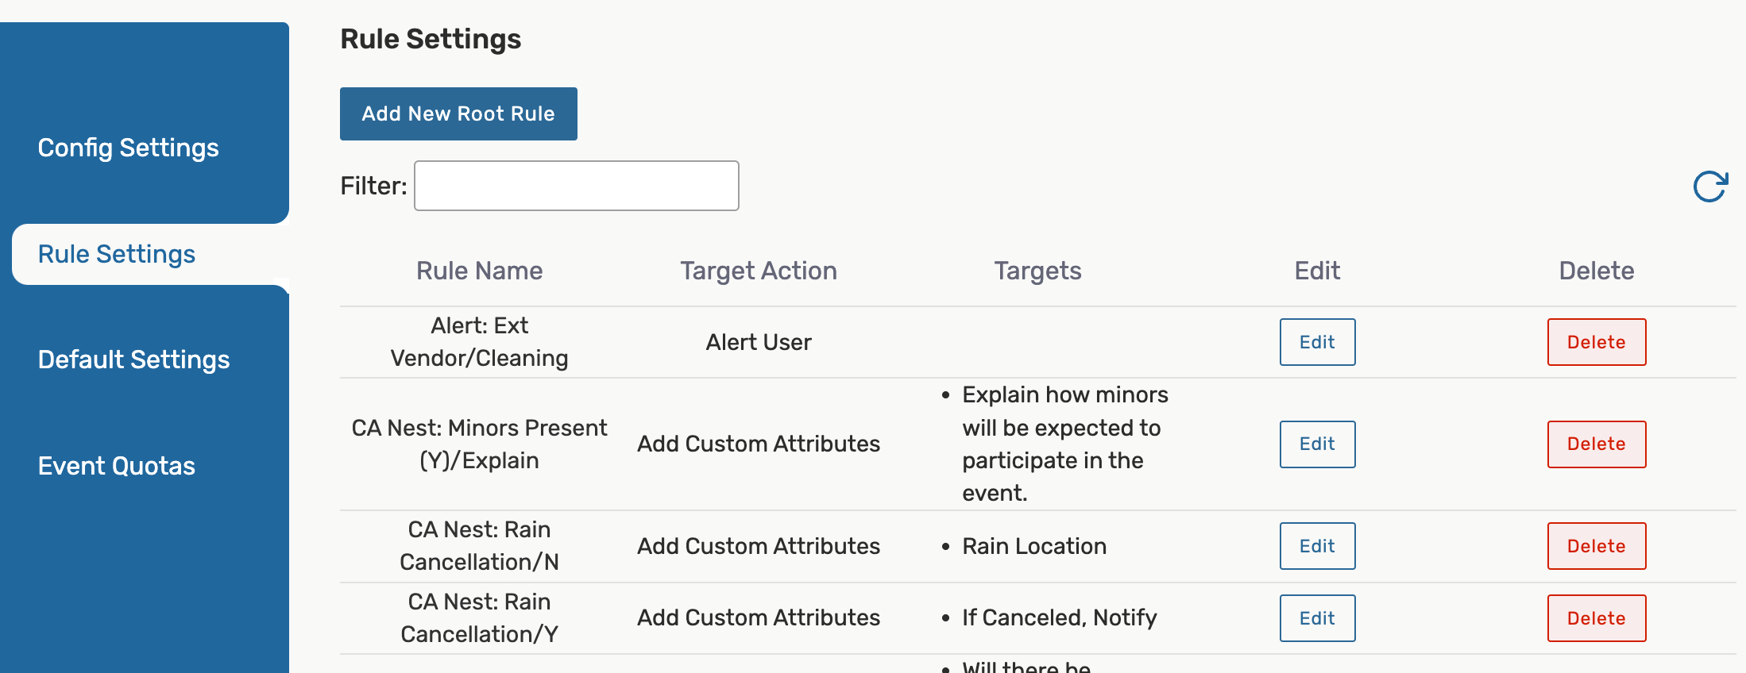This screenshot has height=673, width=1746.
Task: Click the Filter text input field
Action: click(576, 186)
